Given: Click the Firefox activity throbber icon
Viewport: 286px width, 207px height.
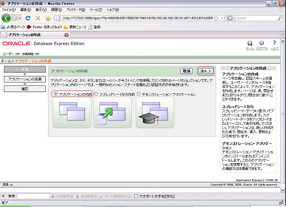Looking at the screenshot, I should (282, 10).
